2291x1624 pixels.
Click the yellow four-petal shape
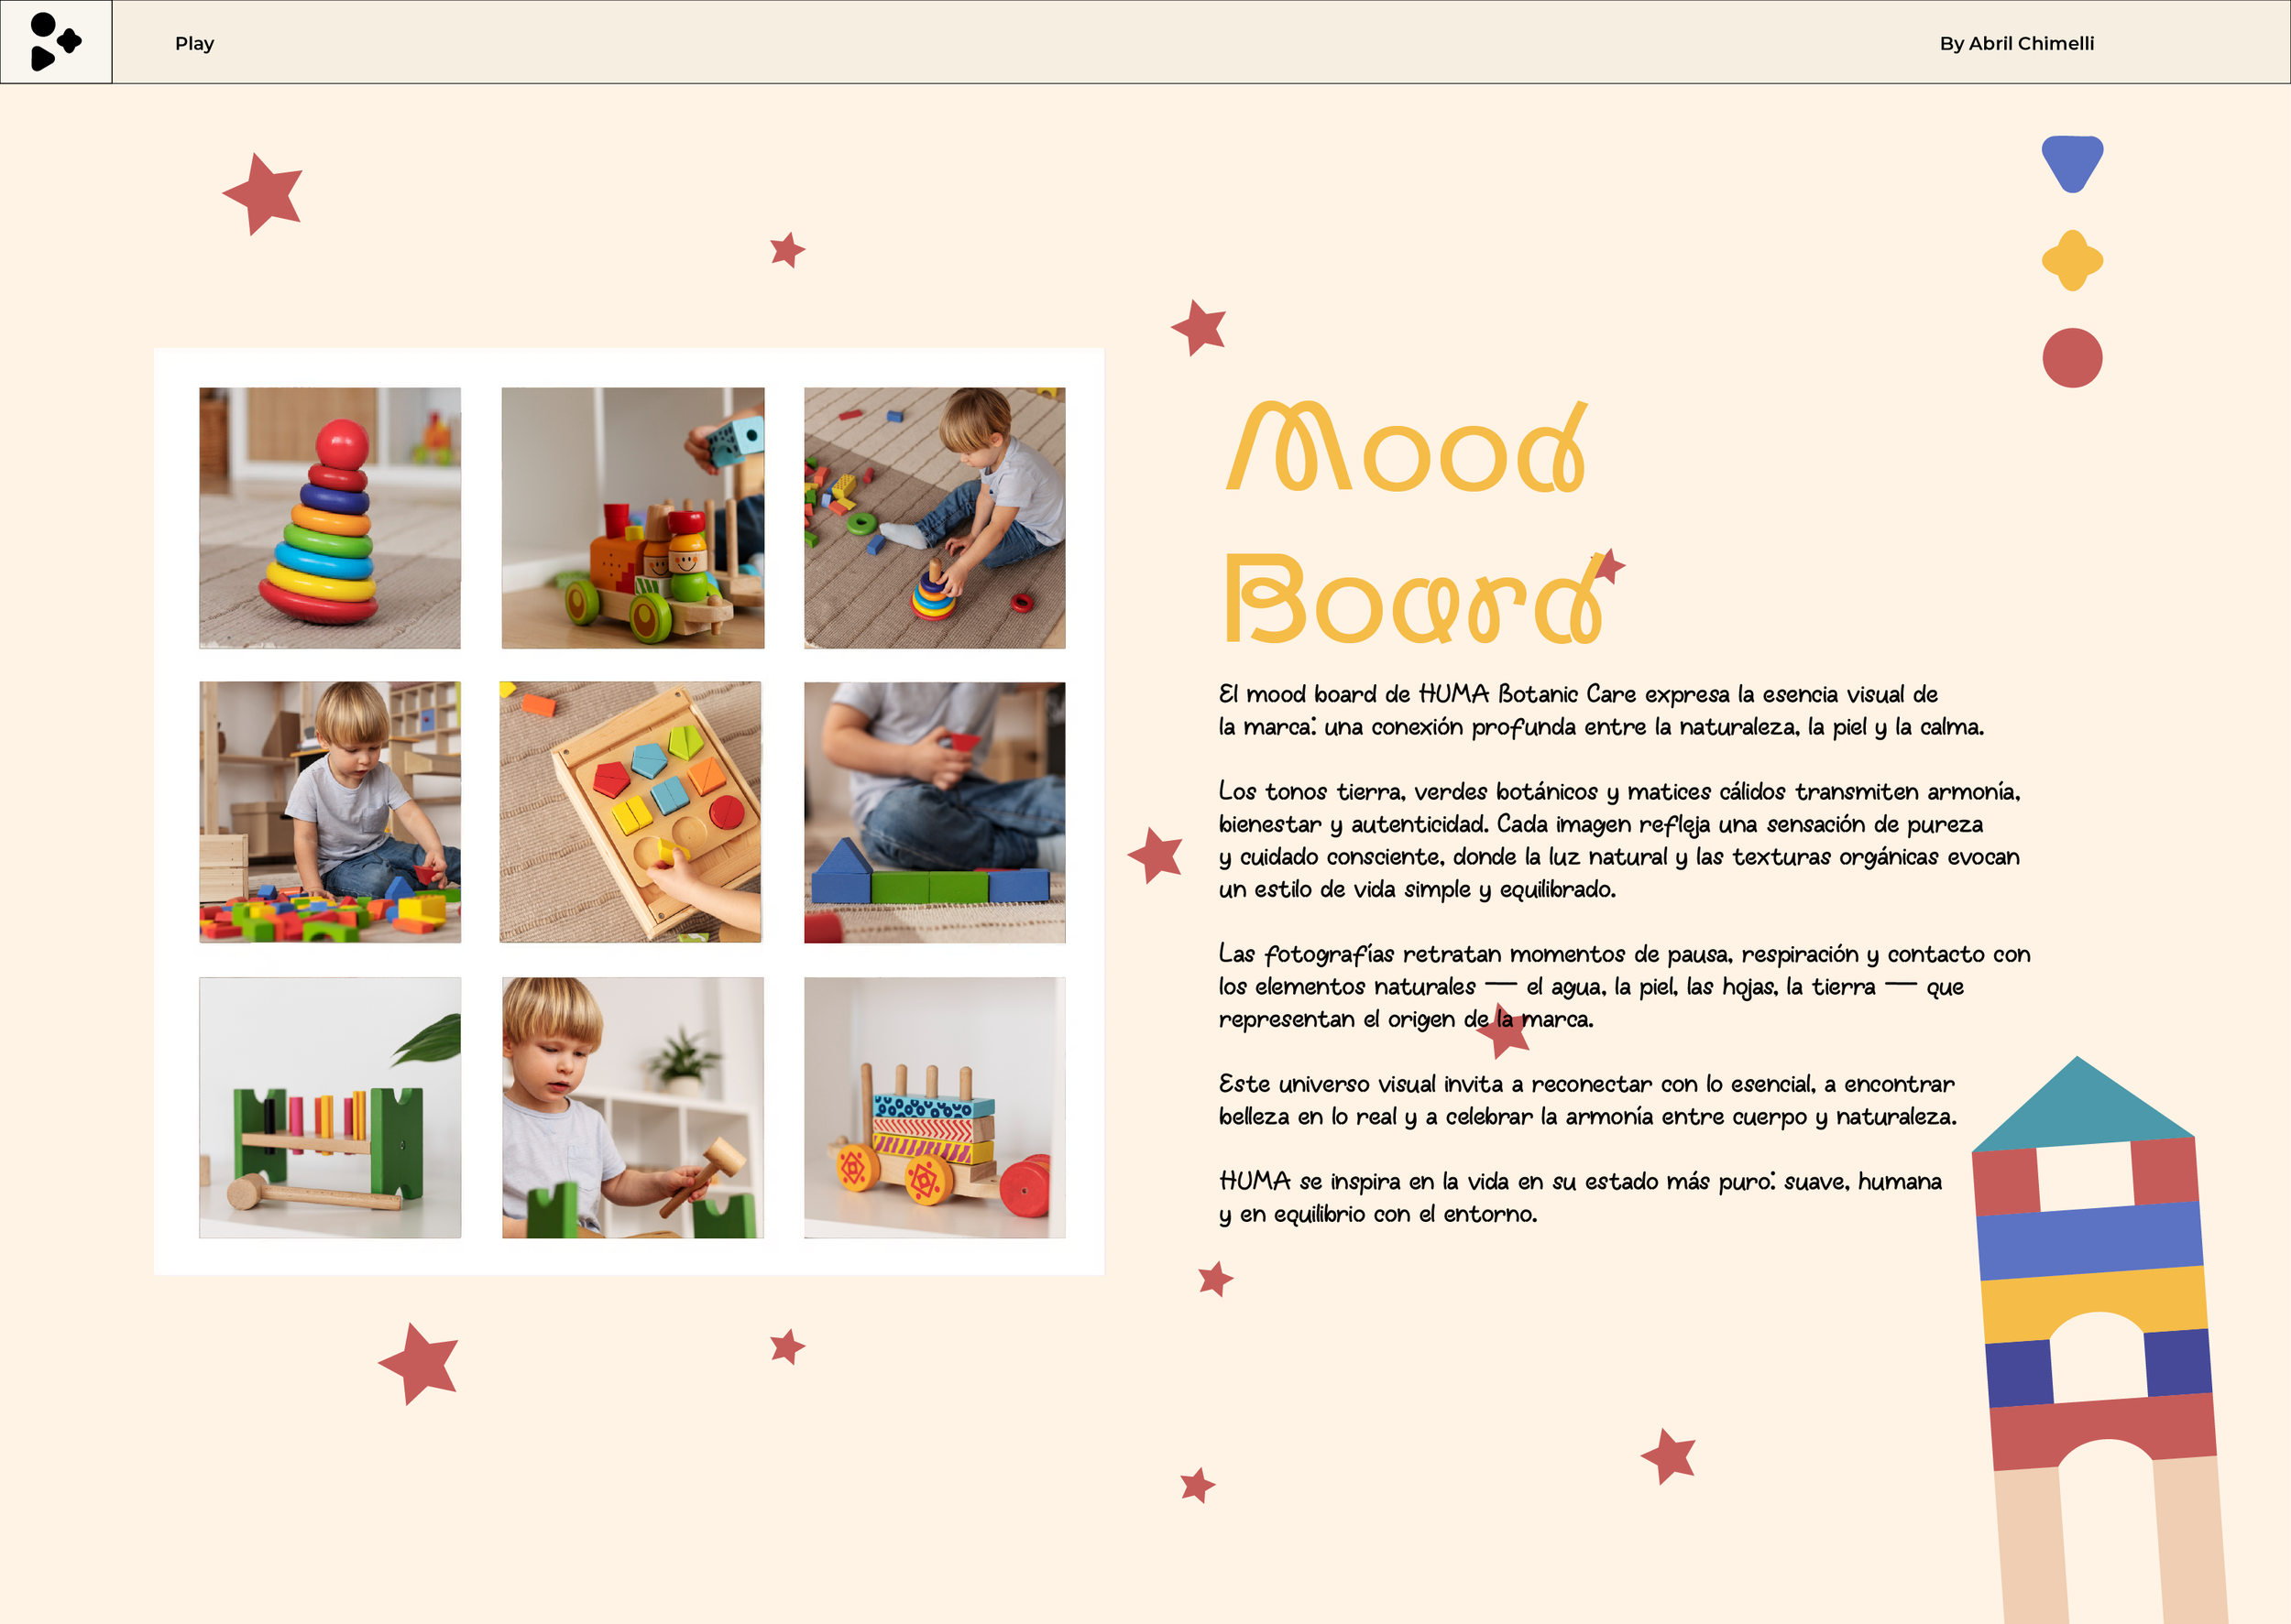pyautogui.click(x=2072, y=260)
